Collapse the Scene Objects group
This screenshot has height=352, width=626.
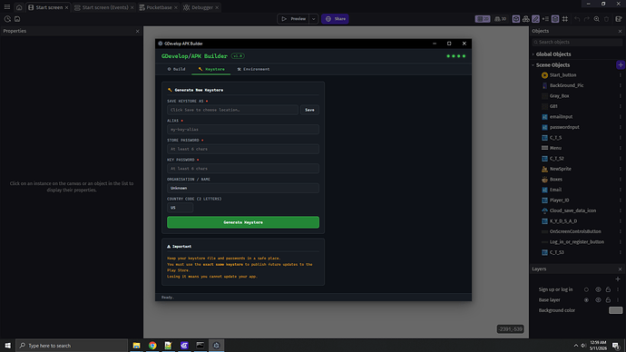pyautogui.click(x=533, y=64)
